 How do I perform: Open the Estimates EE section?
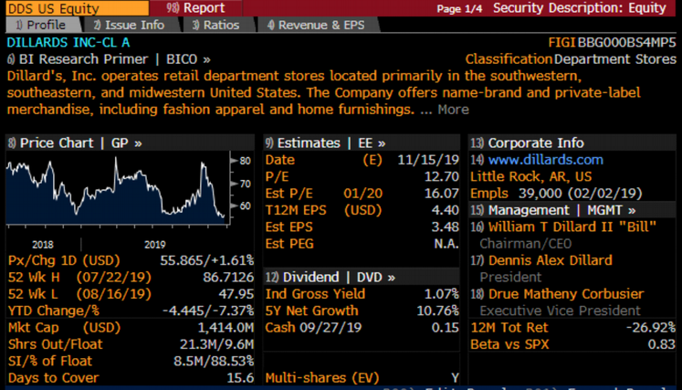point(325,142)
